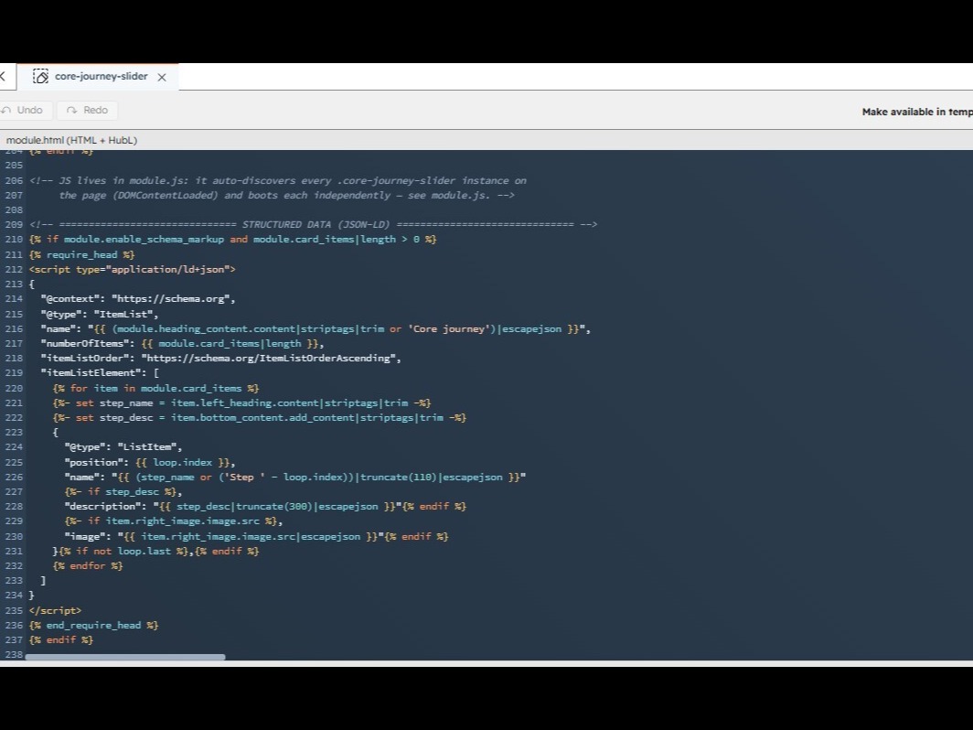
Task: Click the "@context" schema.org line
Action: point(138,298)
